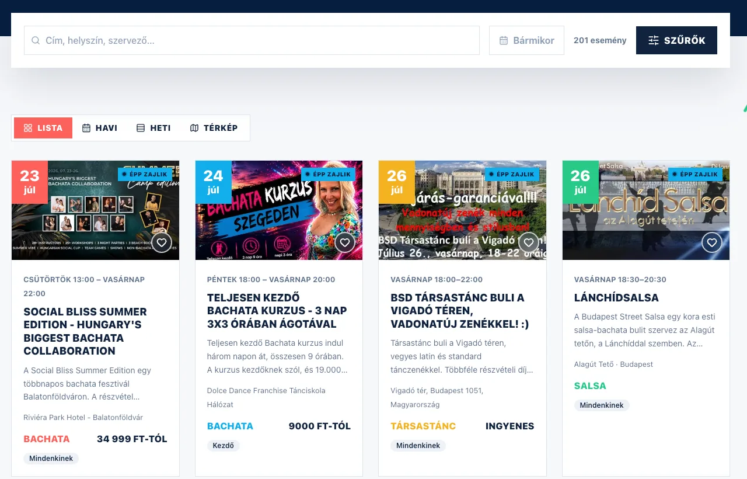Click Mindenkinek tag on Lánchídsalsa card

click(x=602, y=405)
